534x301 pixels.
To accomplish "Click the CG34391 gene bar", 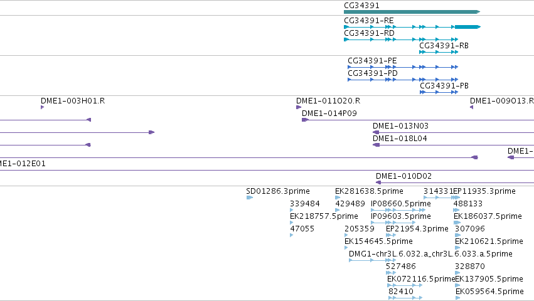I will 412,12.
